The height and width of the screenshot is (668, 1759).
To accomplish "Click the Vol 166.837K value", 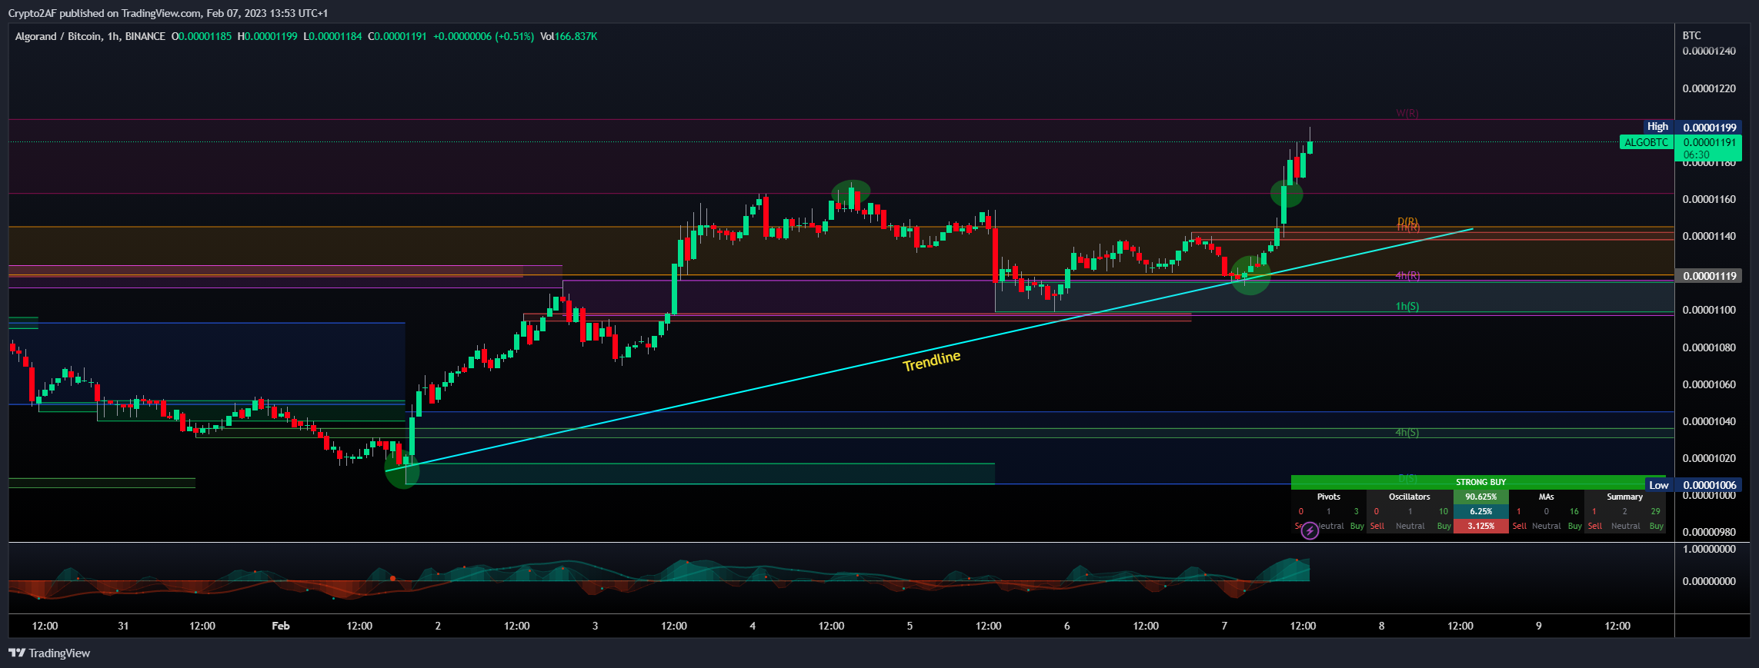I will point(569,36).
